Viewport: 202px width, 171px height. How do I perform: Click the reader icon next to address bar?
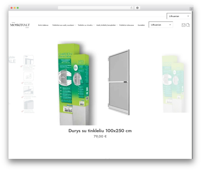coord(137,8)
